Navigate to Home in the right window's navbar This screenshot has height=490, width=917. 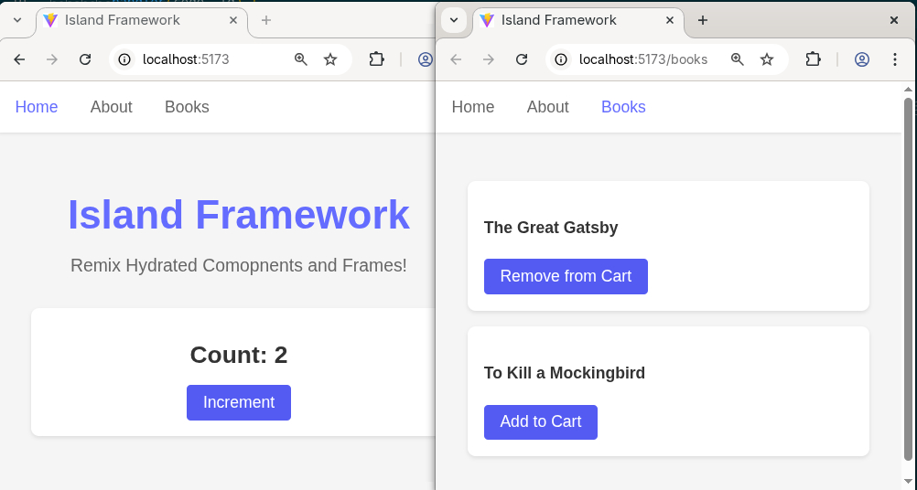[x=473, y=107]
